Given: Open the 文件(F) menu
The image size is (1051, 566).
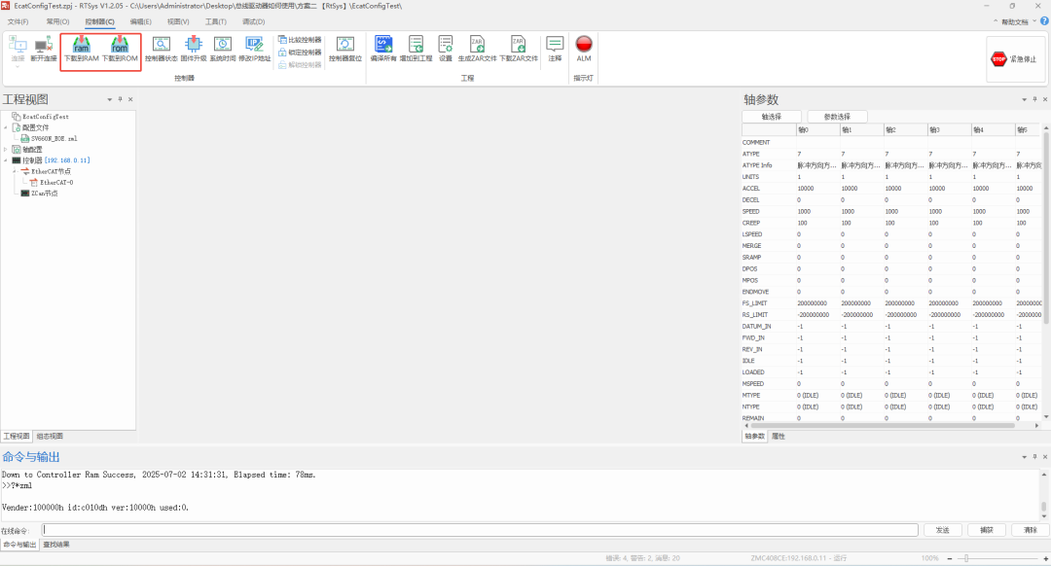Looking at the screenshot, I should click(x=18, y=21).
